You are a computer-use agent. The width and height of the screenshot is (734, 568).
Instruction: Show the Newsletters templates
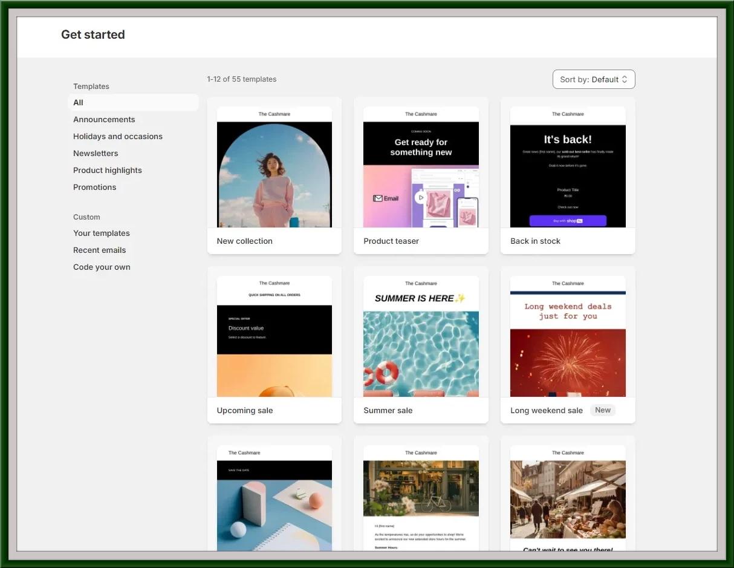click(x=96, y=153)
